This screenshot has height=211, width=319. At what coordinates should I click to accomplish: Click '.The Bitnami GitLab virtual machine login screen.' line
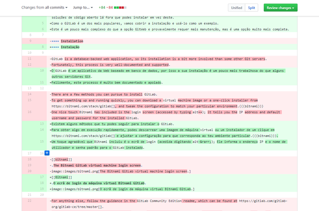point(159,165)
